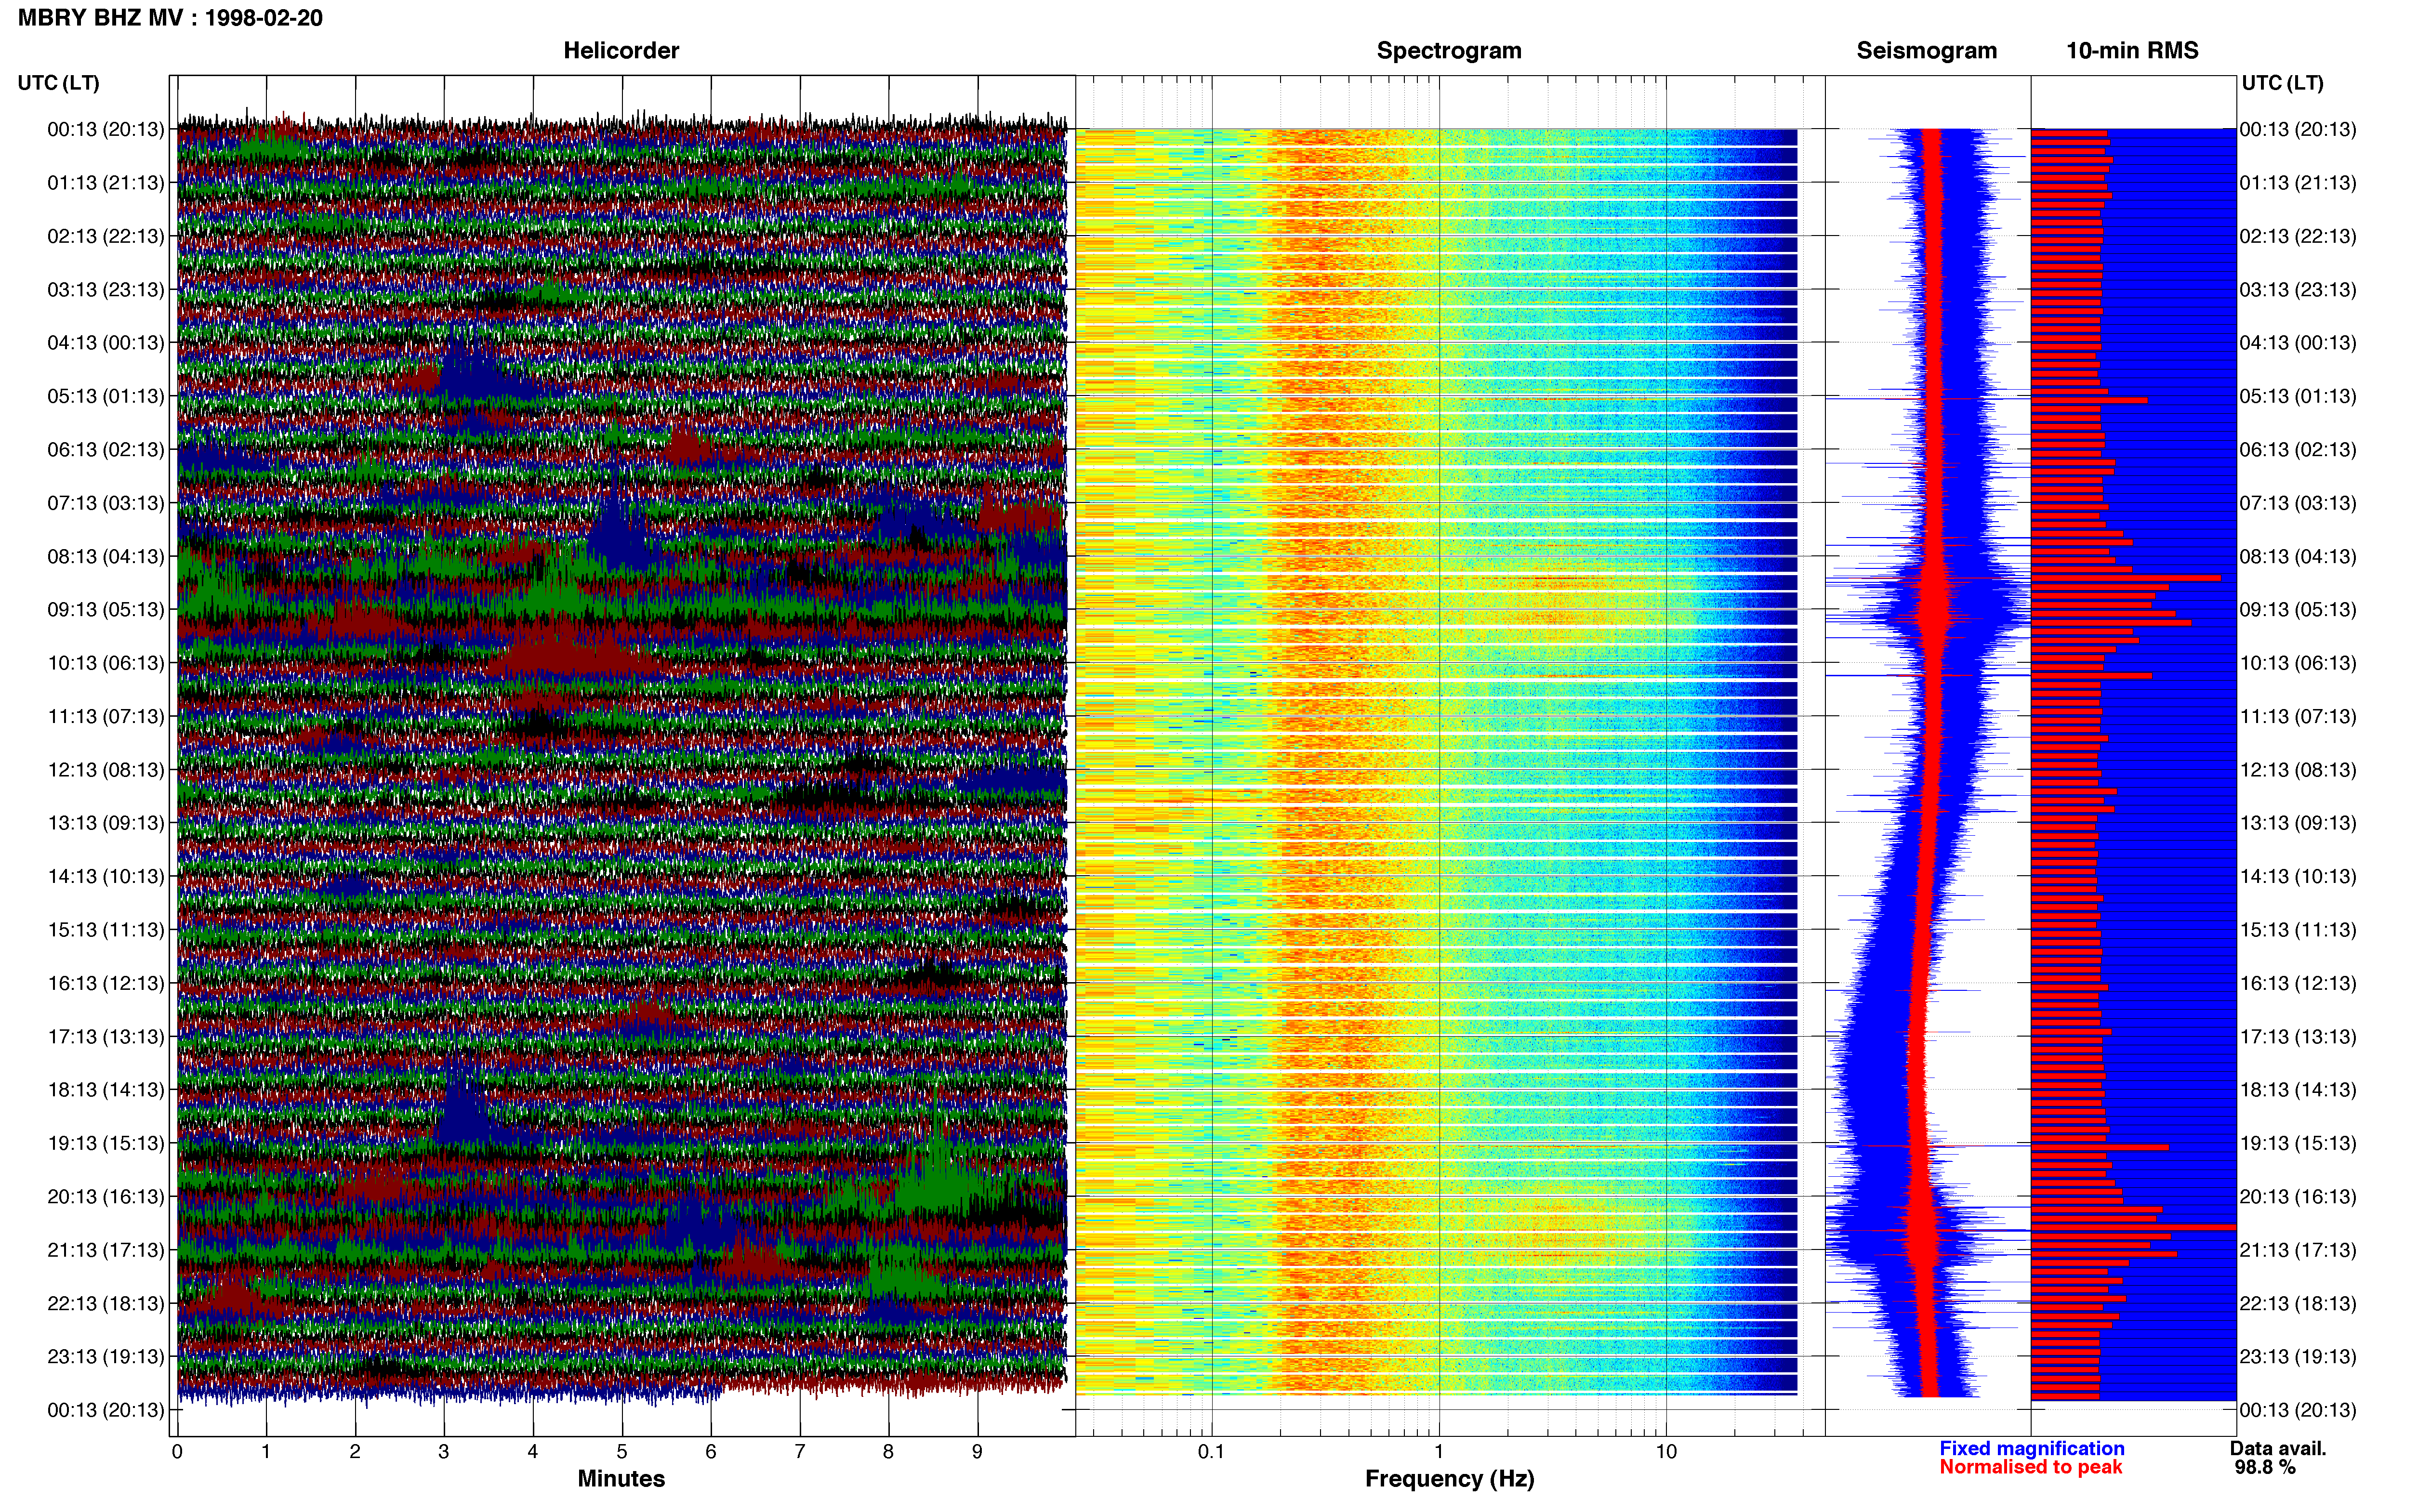Click the 98.8 % availability value

click(2265, 1467)
